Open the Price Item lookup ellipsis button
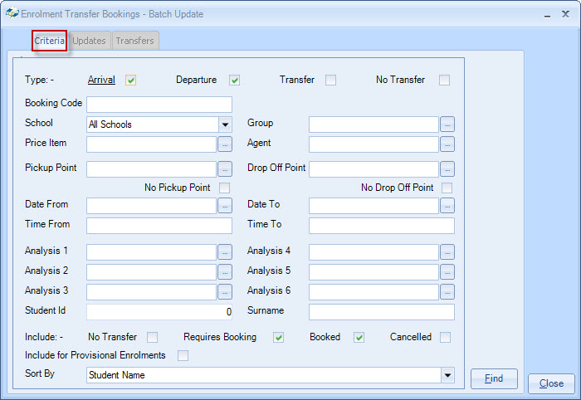 [x=225, y=144]
